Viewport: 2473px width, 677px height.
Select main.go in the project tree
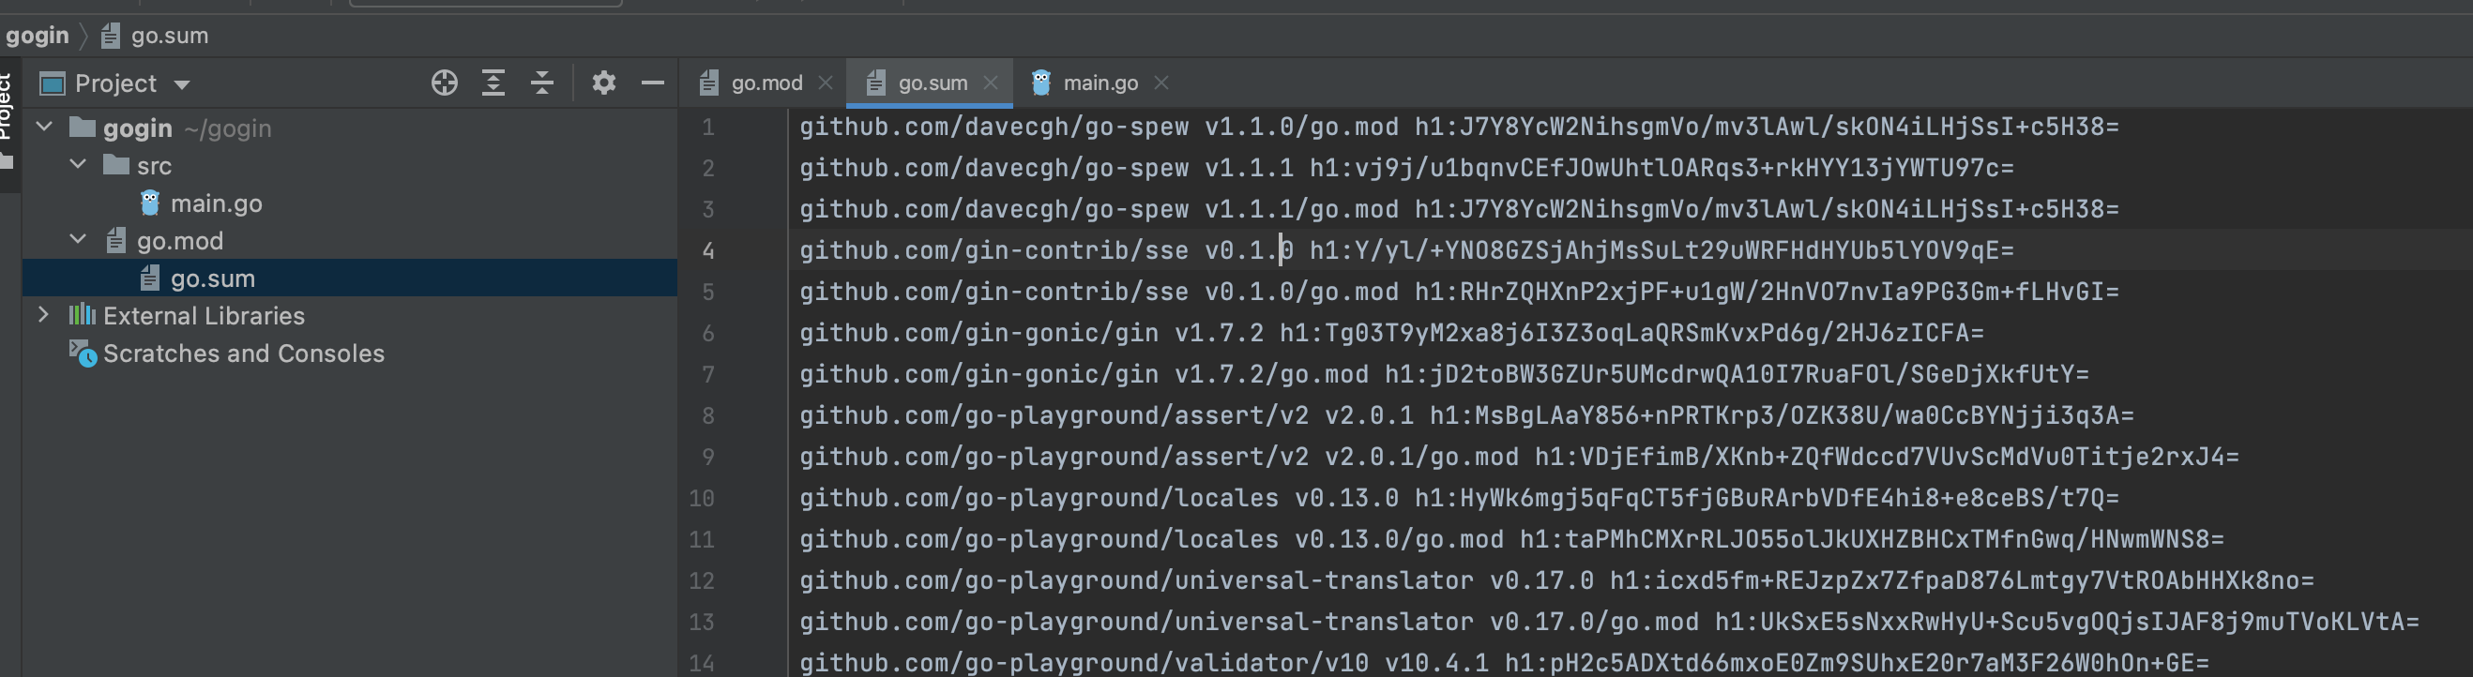point(215,203)
